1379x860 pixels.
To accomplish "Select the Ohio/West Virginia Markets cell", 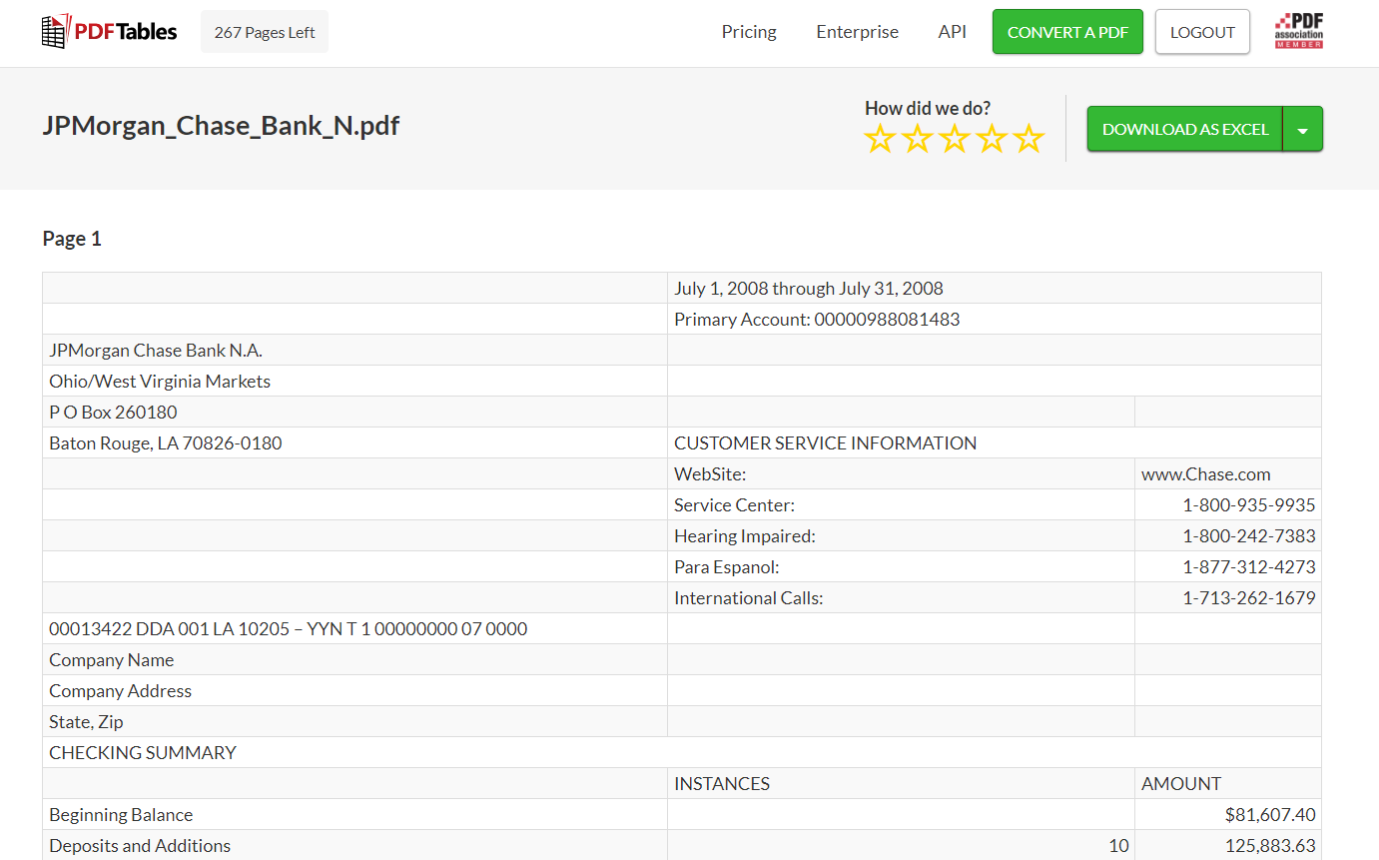I will [x=354, y=382].
